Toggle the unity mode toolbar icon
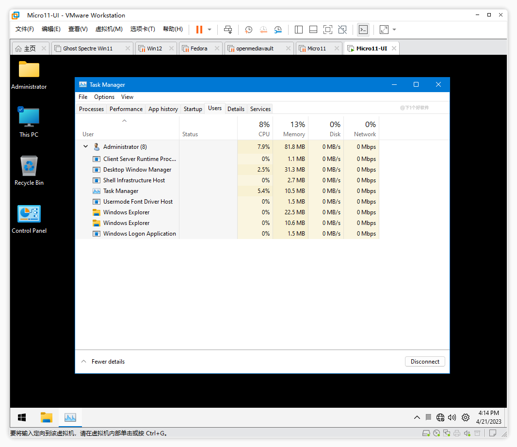Viewport: 517px width, 447px height. click(342, 30)
